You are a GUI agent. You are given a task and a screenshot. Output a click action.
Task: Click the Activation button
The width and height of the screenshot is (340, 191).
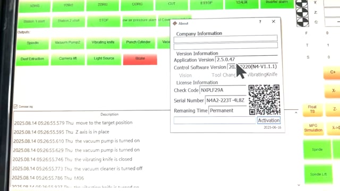(x=269, y=120)
